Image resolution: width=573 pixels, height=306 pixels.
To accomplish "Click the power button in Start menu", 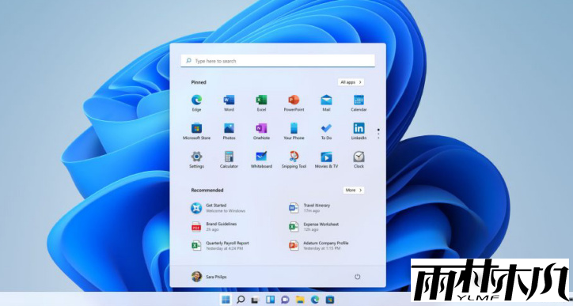I will pos(358,277).
